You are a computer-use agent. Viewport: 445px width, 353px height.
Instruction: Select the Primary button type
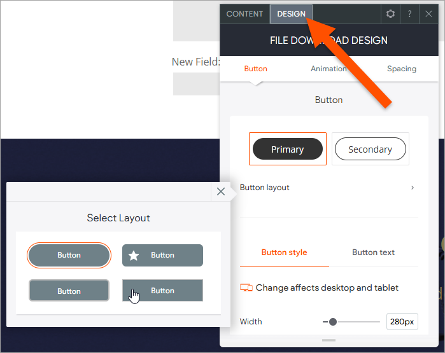point(287,149)
